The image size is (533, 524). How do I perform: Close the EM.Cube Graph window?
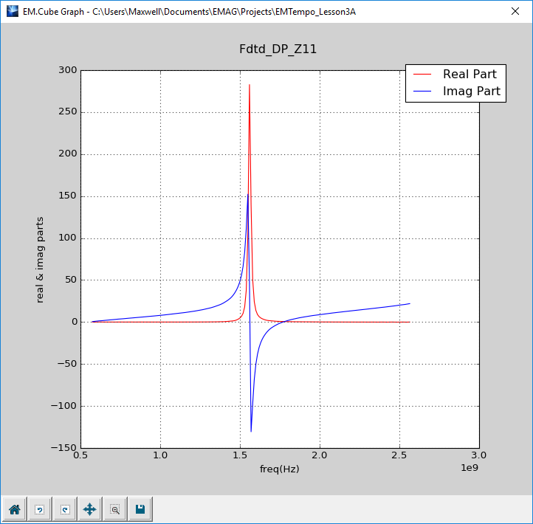point(515,11)
